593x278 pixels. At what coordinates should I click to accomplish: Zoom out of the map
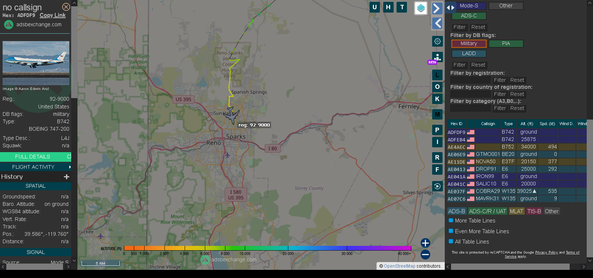tap(425, 255)
